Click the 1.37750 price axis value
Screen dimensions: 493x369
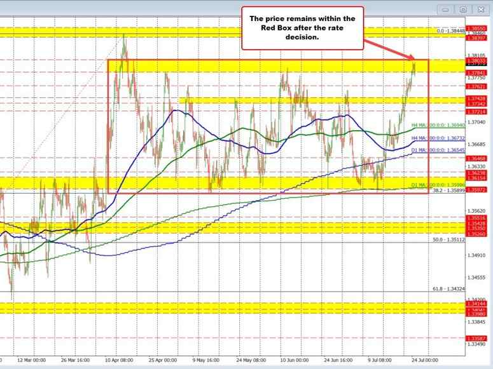tap(476, 77)
